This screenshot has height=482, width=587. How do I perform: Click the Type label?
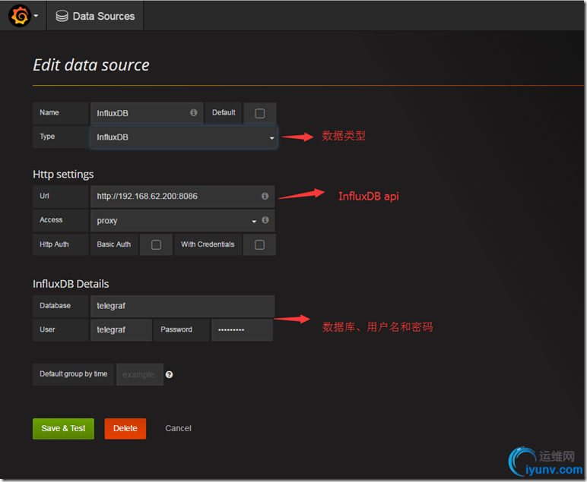point(47,137)
